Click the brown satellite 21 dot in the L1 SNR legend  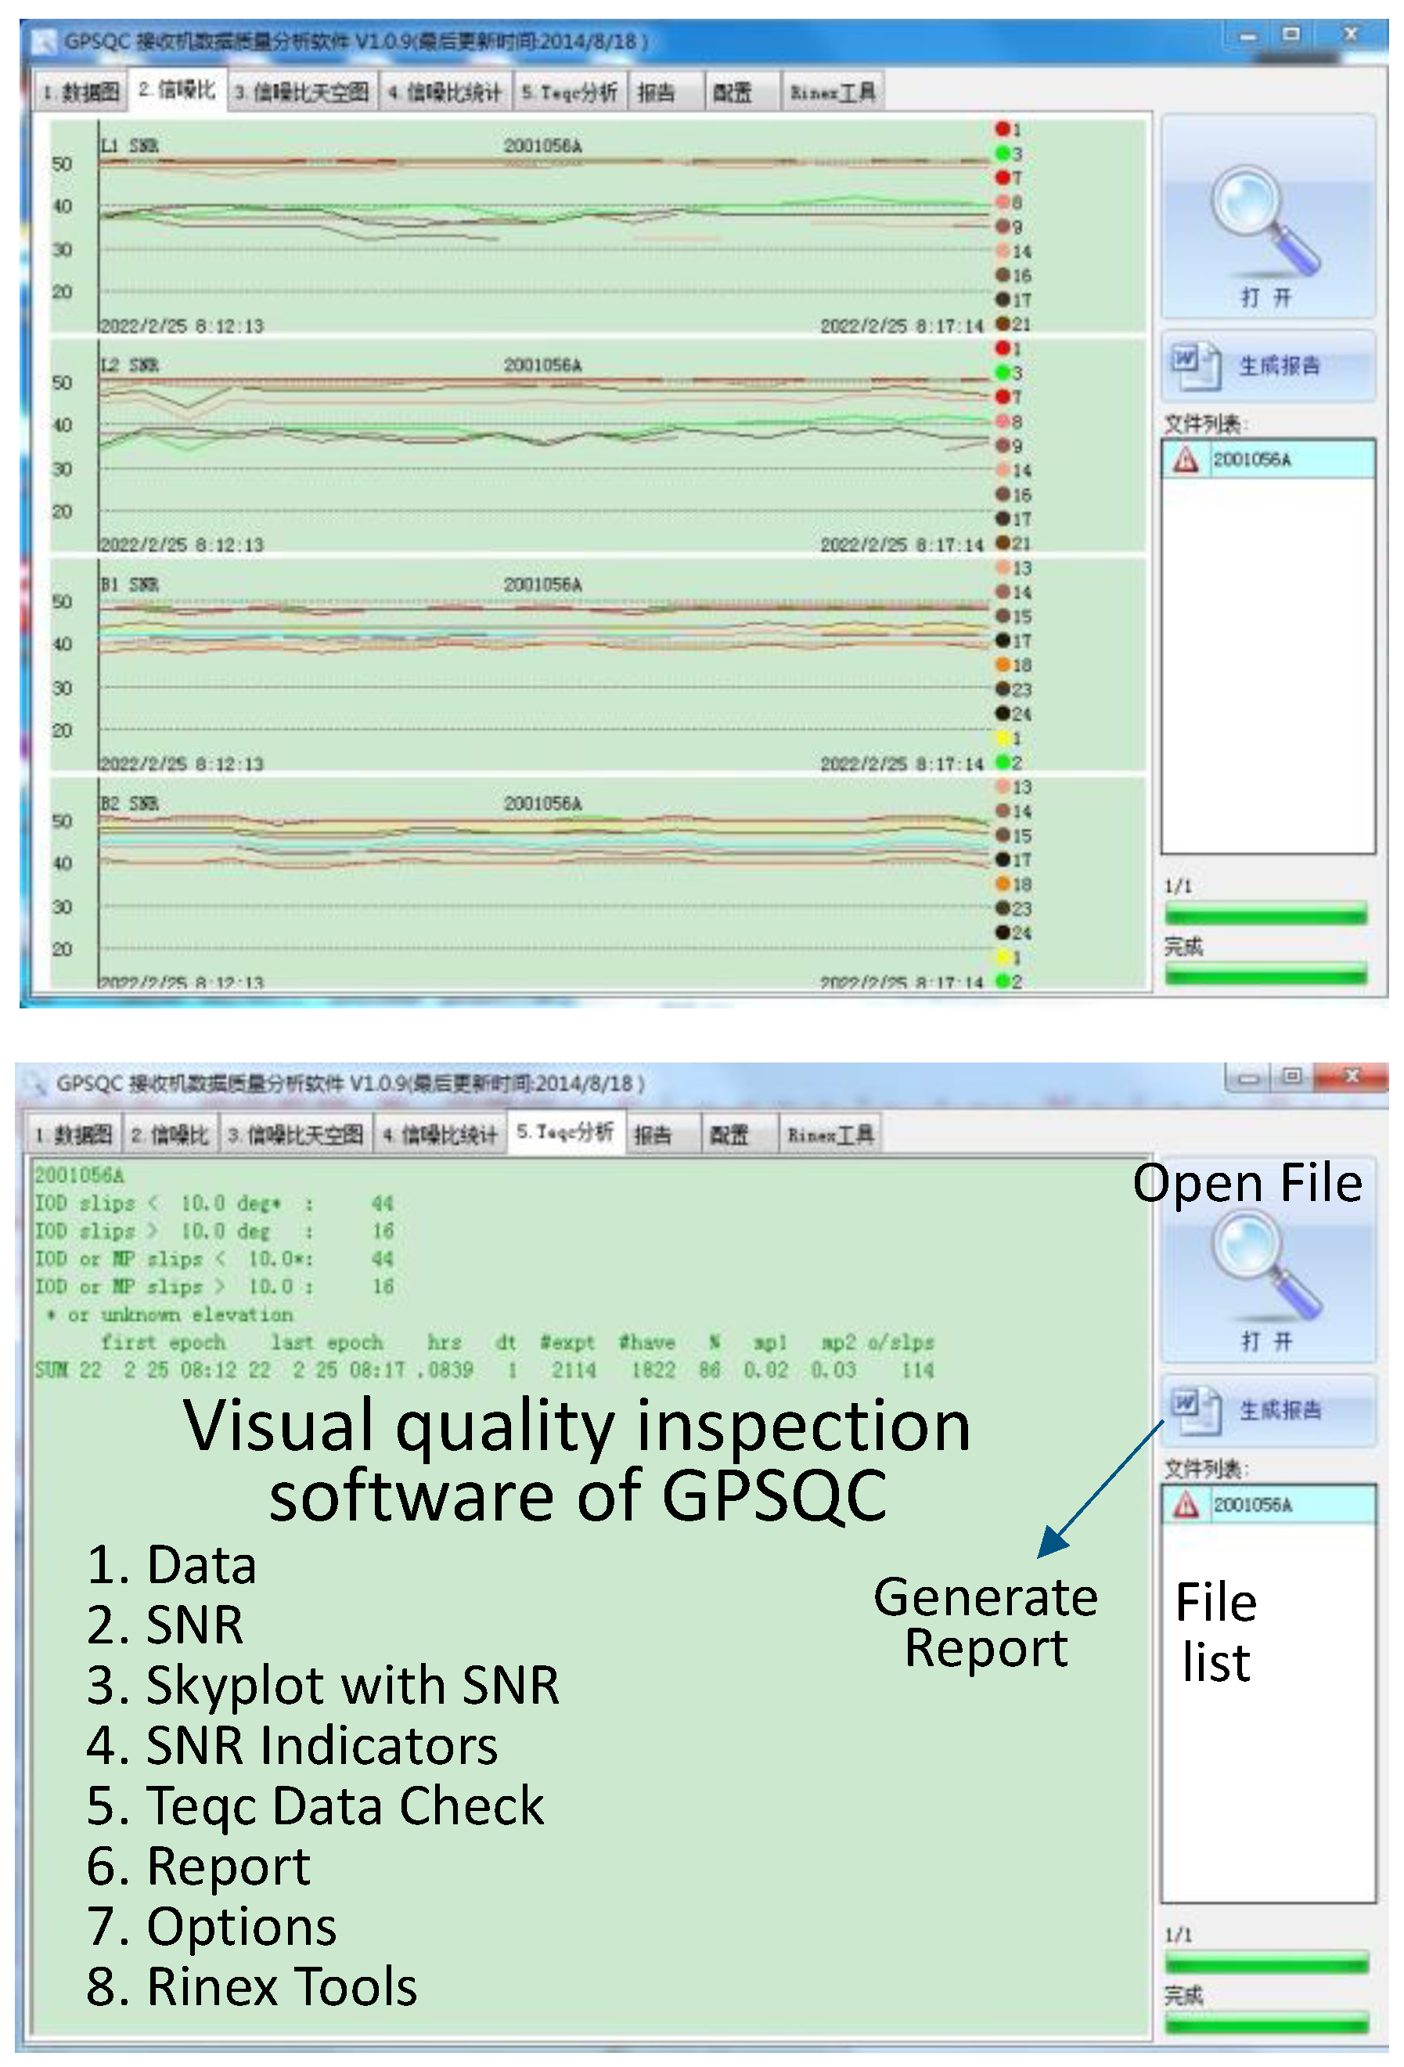(1002, 323)
